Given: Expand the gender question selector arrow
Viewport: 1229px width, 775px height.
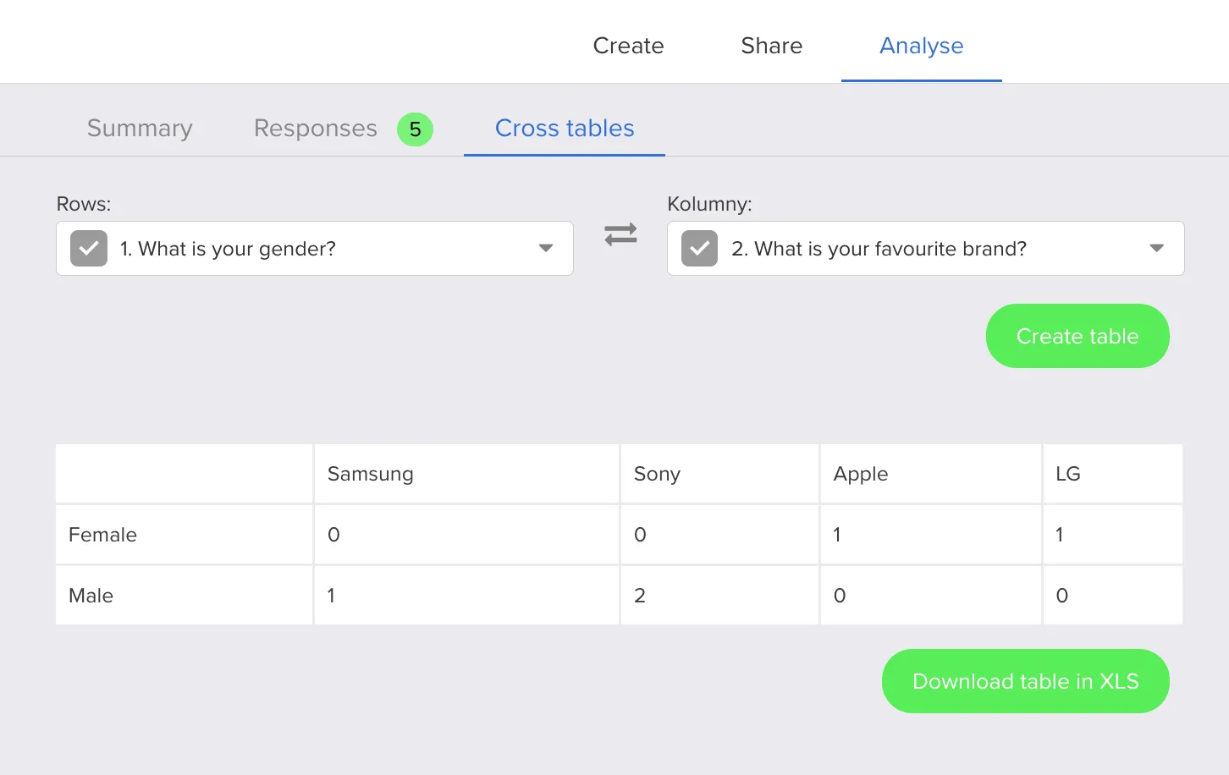Looking at the screenshot, I should 545,248.
